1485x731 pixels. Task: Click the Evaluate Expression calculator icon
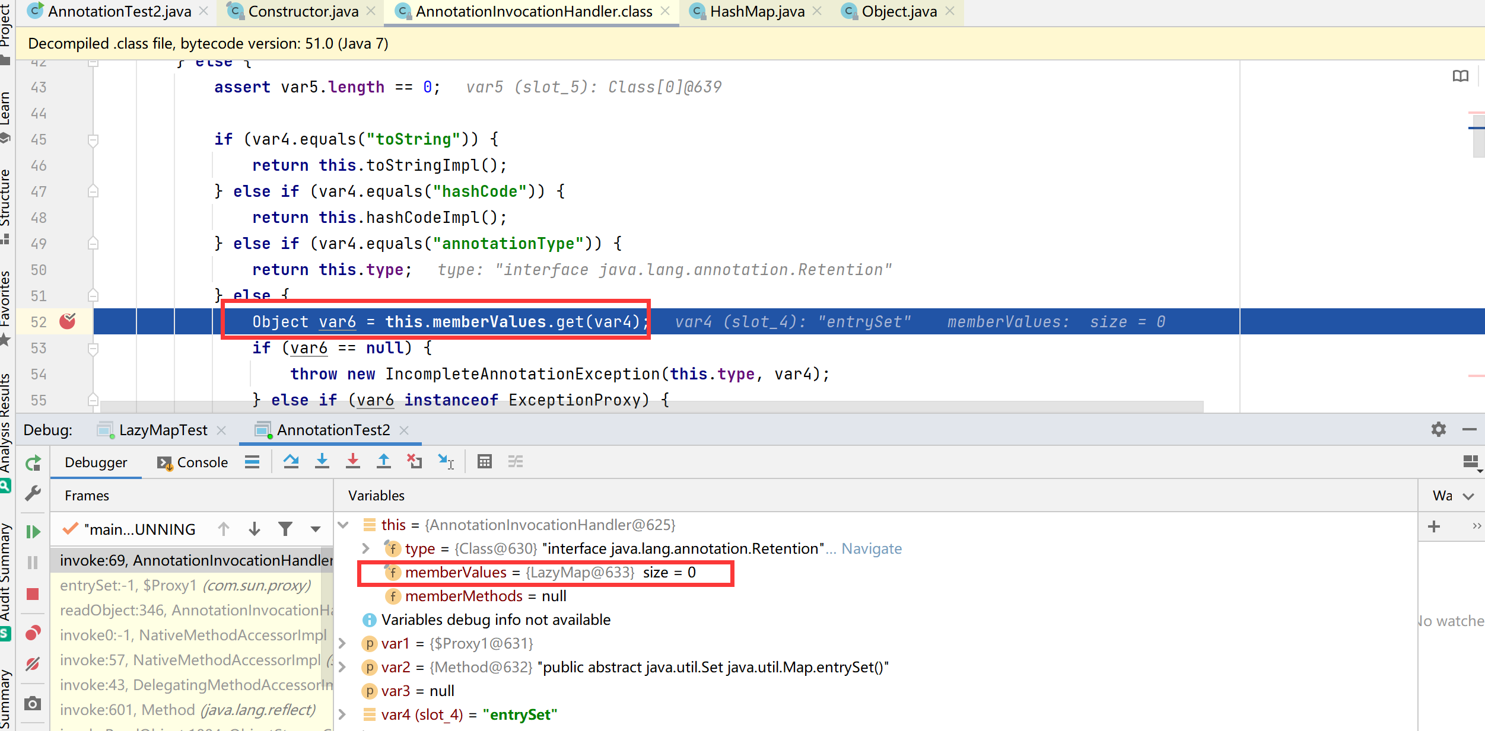(x=485, y=461)
